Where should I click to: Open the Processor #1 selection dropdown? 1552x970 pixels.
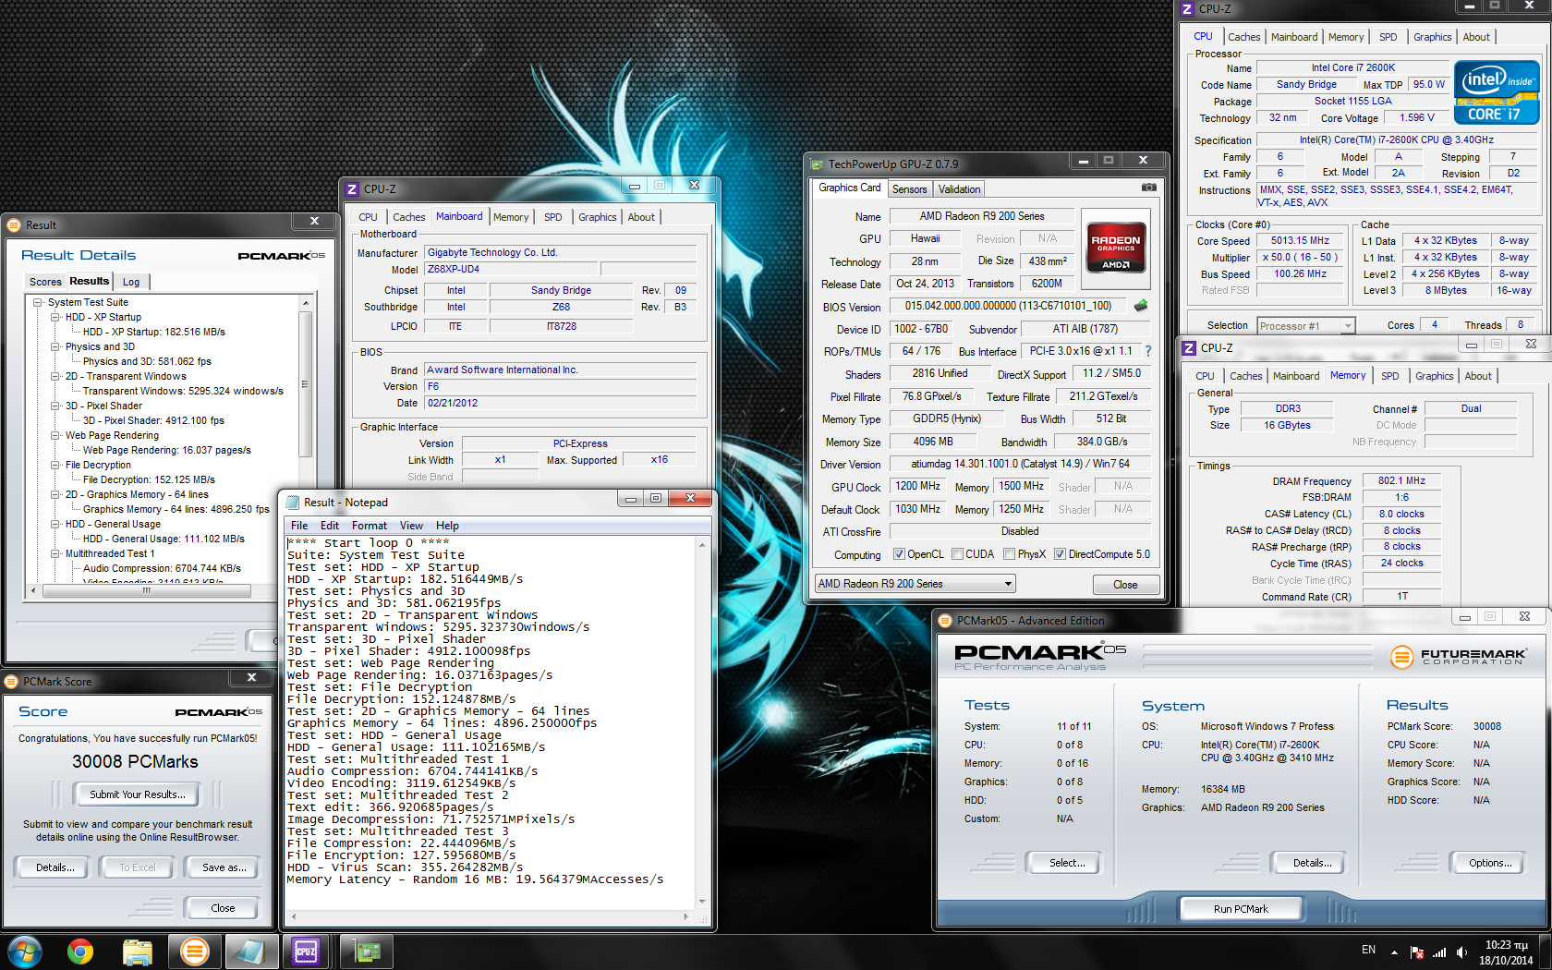click(x=1305, y=325)
